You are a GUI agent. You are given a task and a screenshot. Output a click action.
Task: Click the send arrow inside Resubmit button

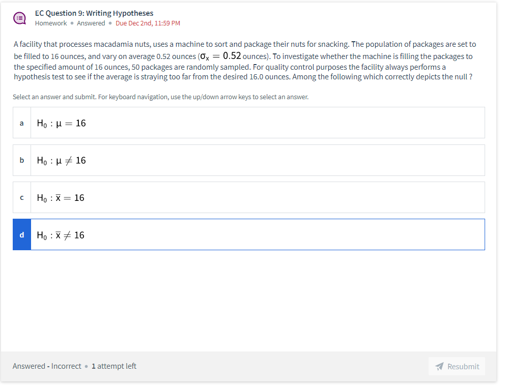pyautogui.click(x=439, y=366)
